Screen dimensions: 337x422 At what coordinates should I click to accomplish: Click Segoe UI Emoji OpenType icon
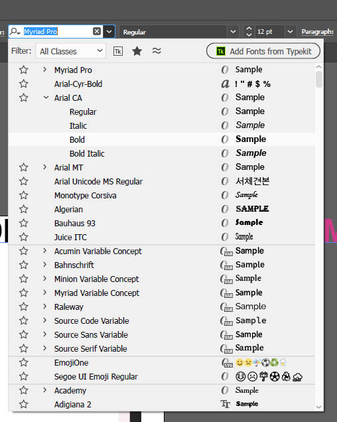pos(225,376)
